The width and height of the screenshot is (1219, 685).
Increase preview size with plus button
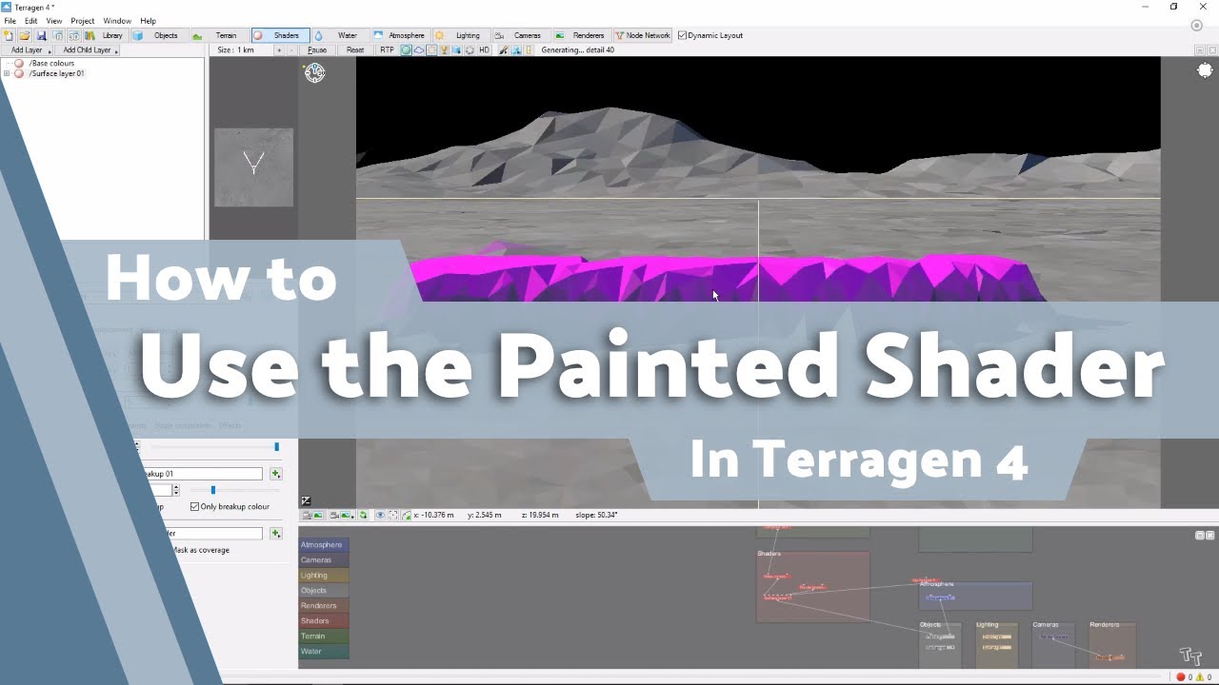tap(279, 49)
